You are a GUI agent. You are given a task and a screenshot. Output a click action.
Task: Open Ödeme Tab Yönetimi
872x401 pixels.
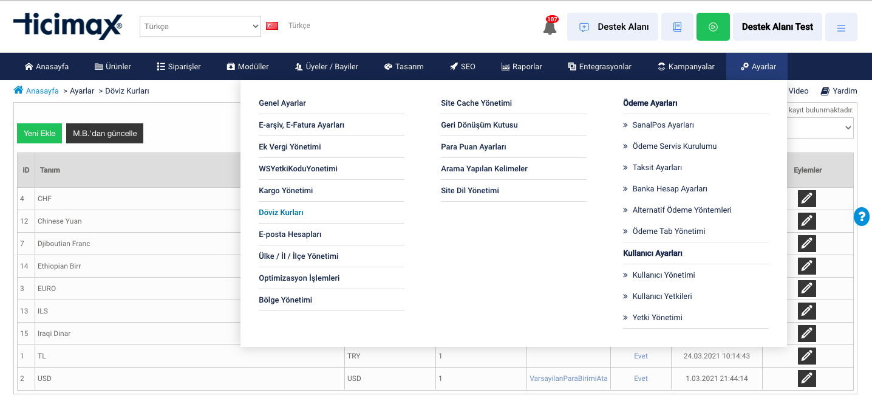point(669,231)
